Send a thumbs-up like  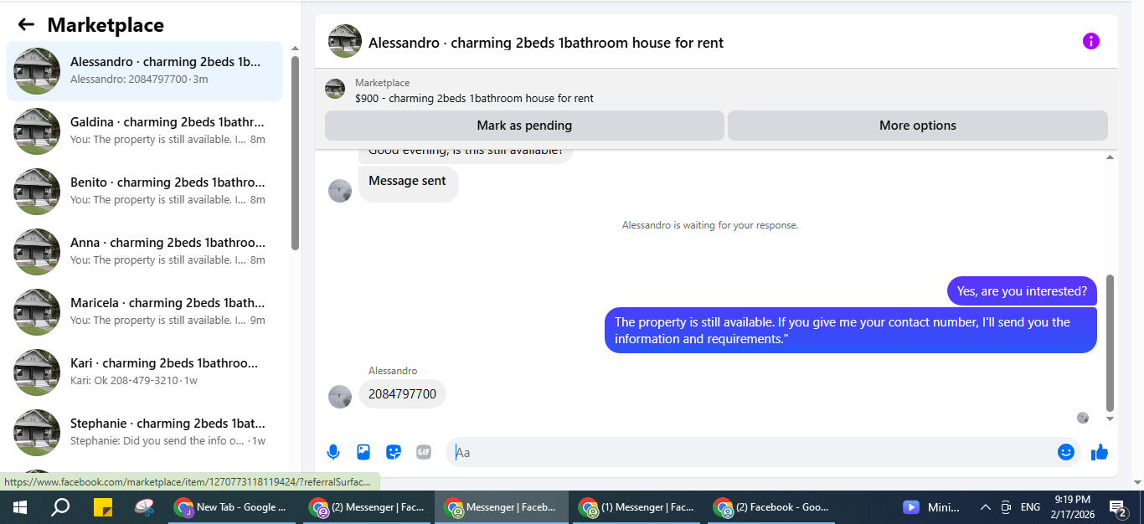(1100, 452)
